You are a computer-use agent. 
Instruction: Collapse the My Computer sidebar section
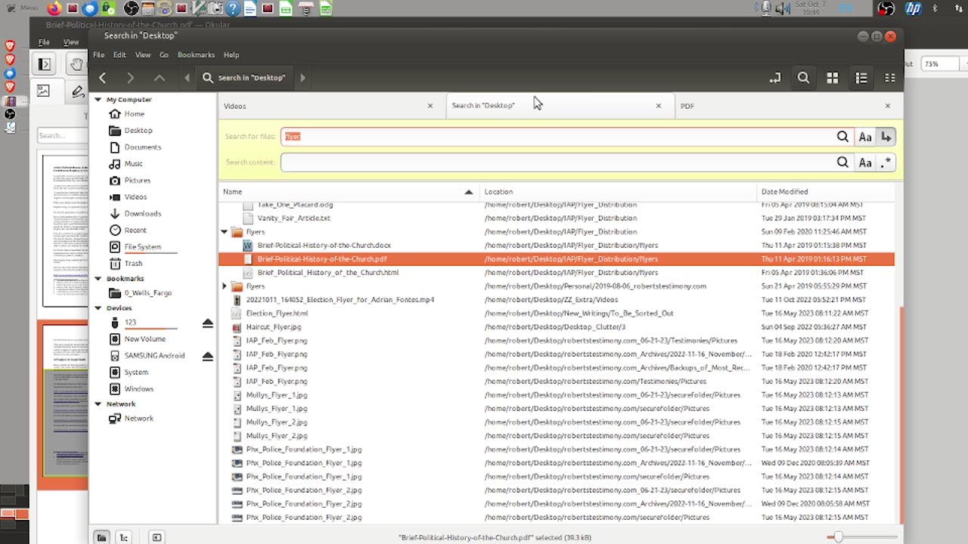[98, 100]
